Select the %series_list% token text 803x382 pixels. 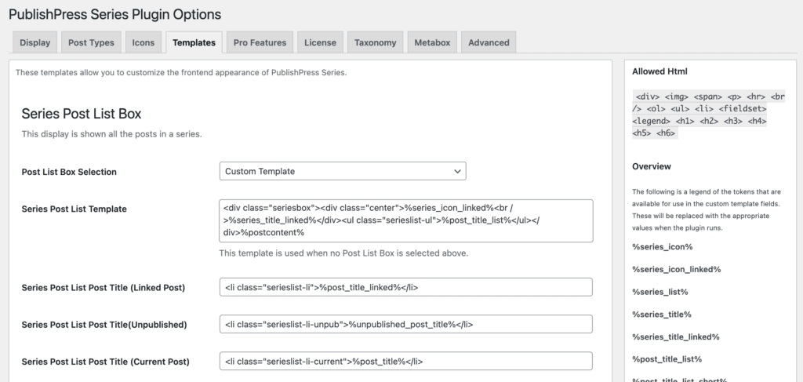point(659,292)
